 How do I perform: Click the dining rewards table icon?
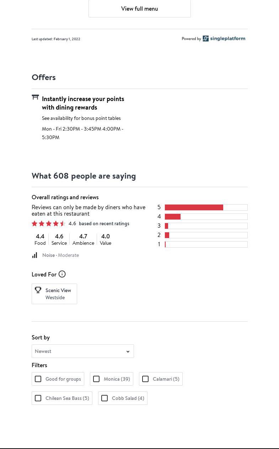tap(35, 97)
